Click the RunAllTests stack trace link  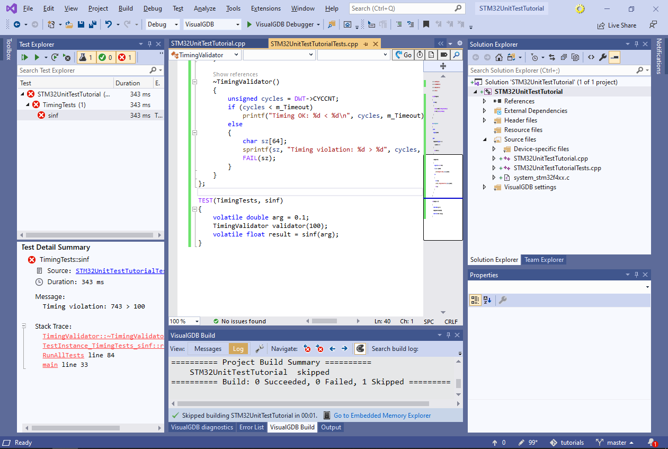(63, 355)
